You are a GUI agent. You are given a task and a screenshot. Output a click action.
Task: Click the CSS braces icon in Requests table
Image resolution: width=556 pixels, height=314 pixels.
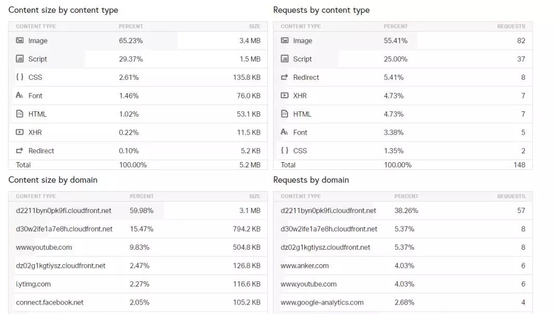284,151
